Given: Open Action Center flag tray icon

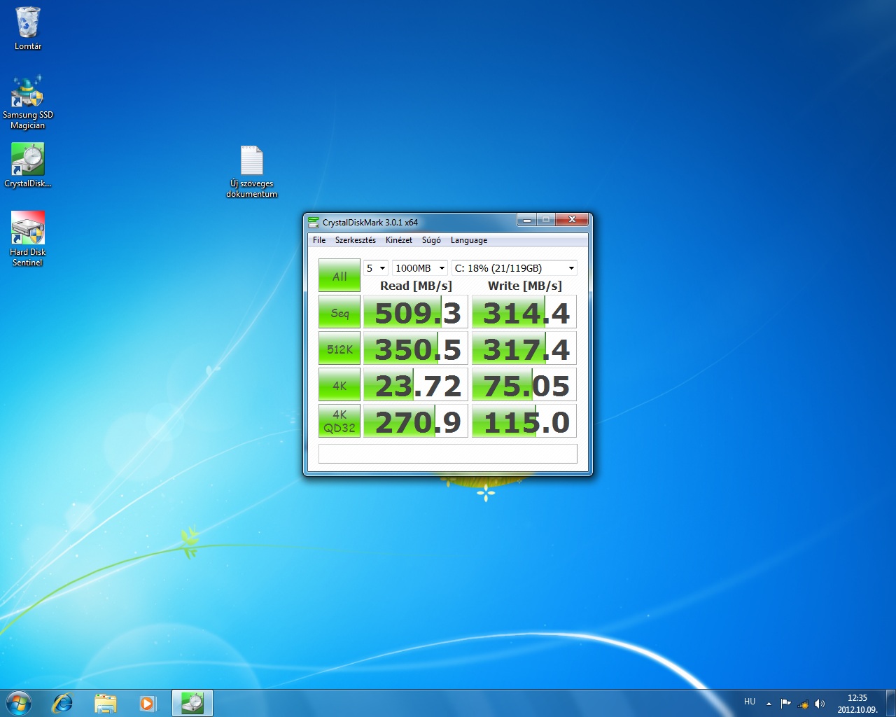Looking at the screenshot, I should click(785, 704).
